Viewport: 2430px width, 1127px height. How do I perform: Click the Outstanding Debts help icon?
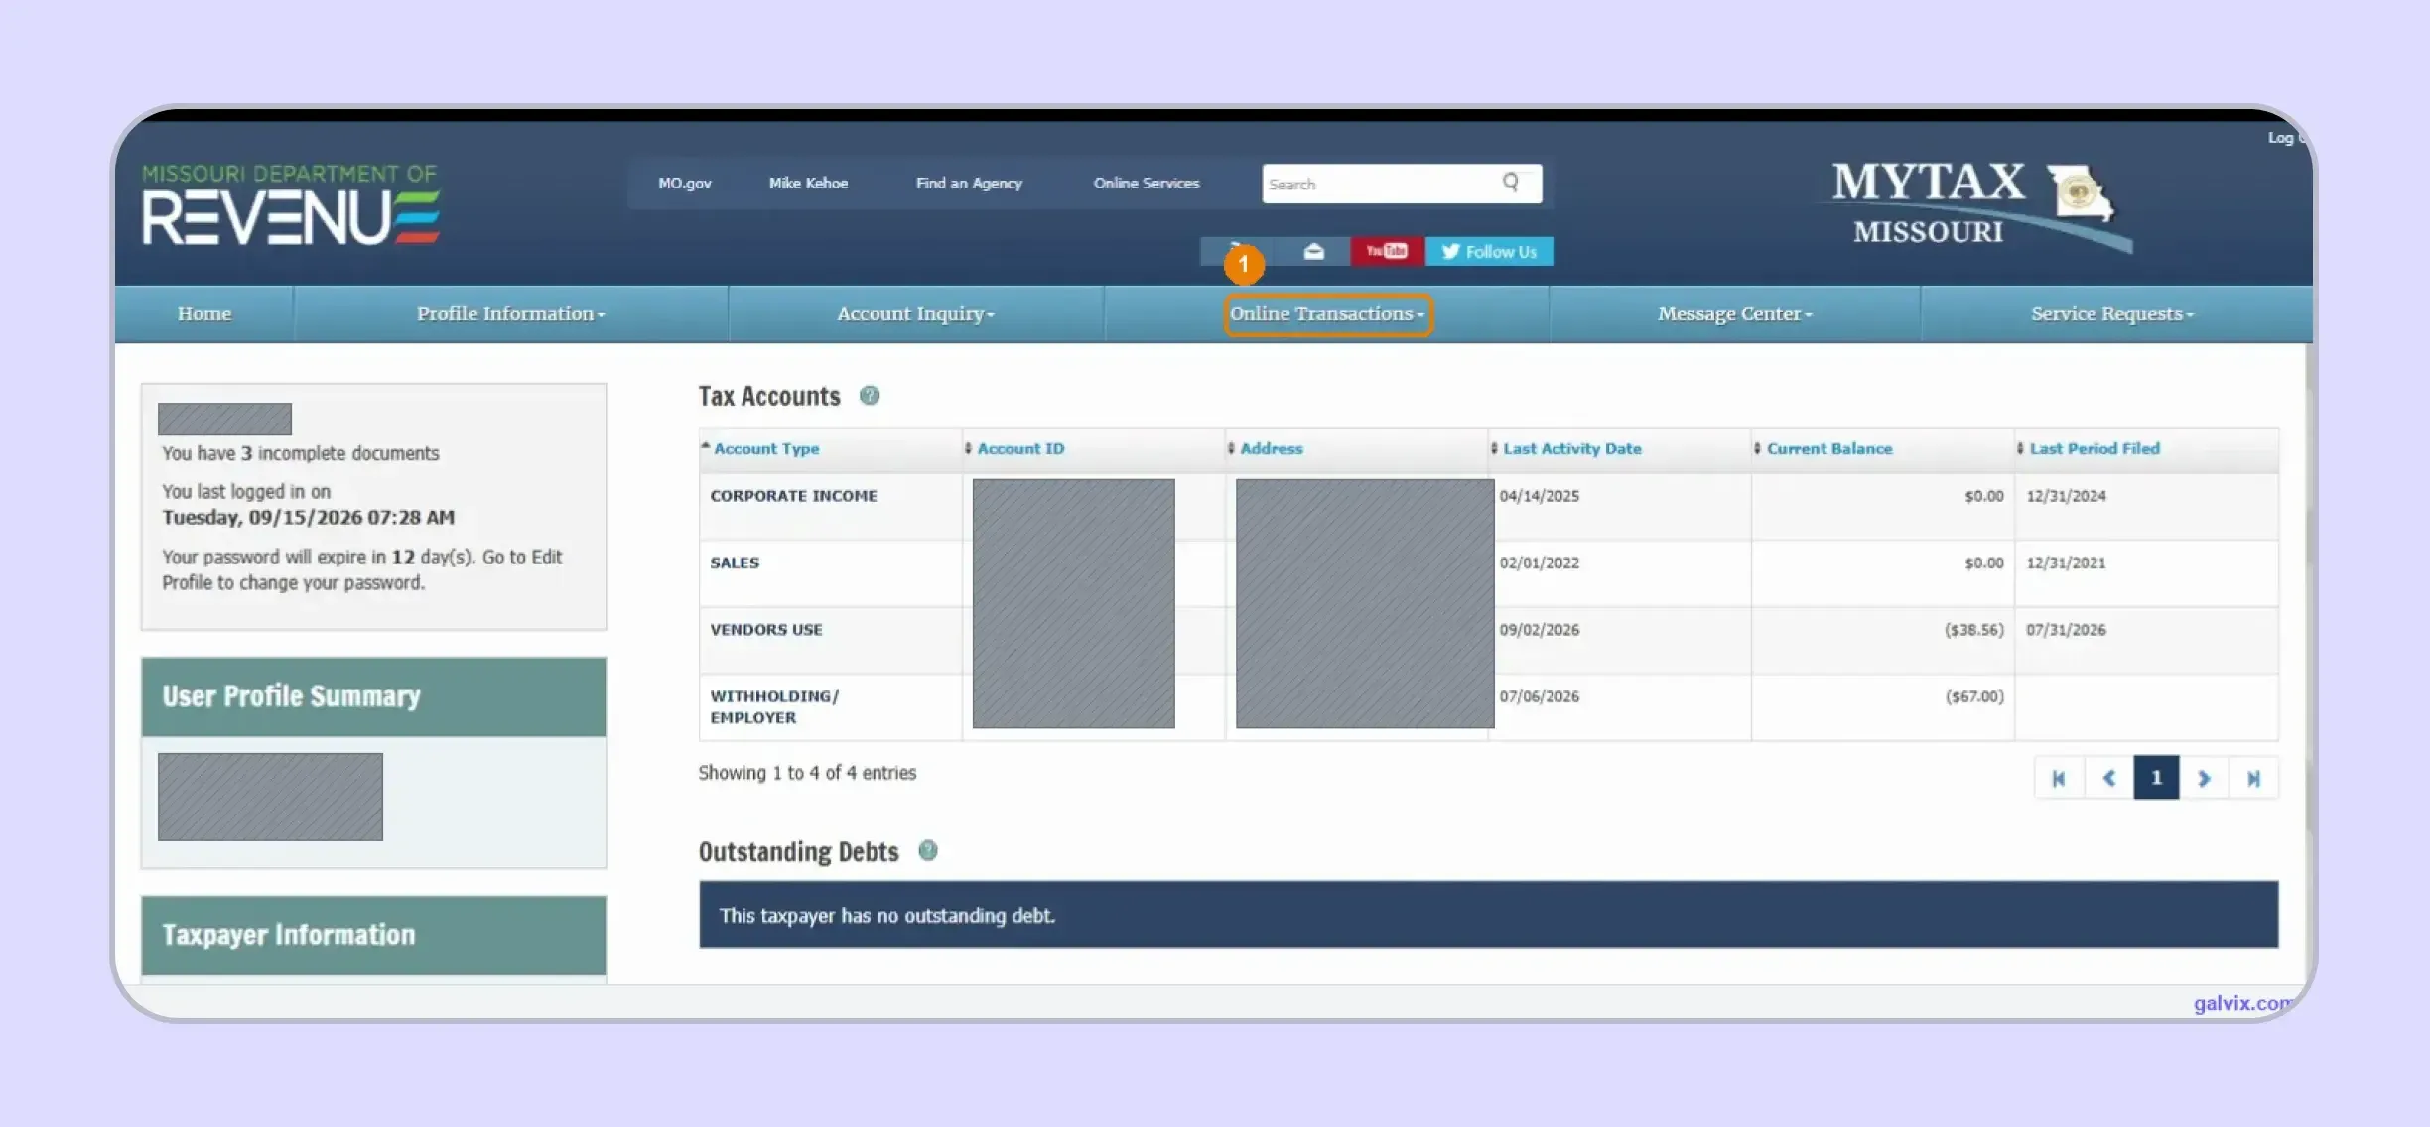[928, 850]
